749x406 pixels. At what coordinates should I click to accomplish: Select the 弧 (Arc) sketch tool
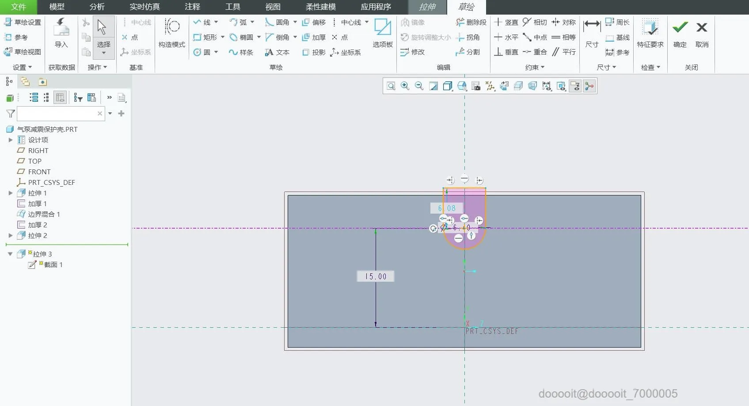coord(239,22)
